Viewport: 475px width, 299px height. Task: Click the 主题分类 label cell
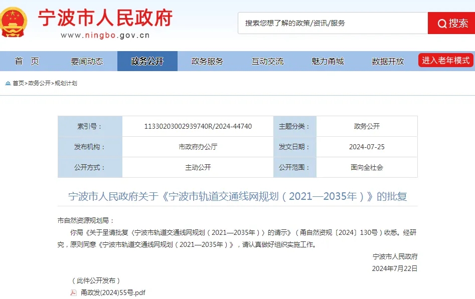point(295,126)
